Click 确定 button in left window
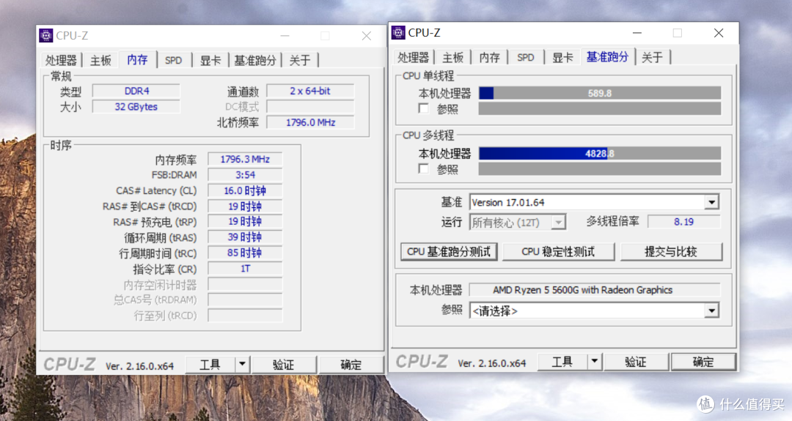Image resolution: width=792 pixels, height=421 pixels. point(351,364)
